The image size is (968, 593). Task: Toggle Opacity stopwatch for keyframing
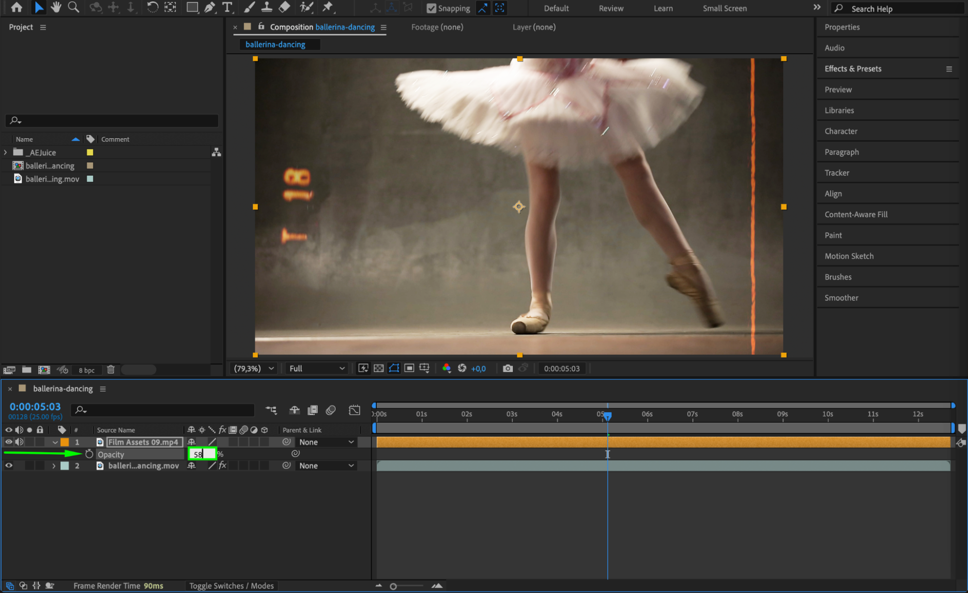pyautogui.click(x=89, y=454)
